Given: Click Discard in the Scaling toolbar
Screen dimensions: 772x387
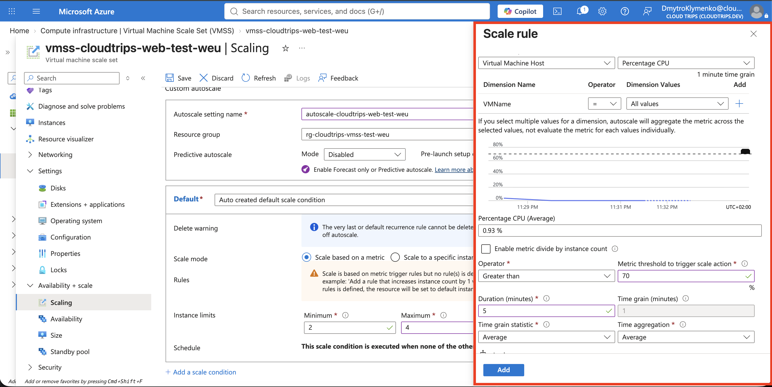Looking at the screenshot, I should pyautogui.click(x=216, y=78).
